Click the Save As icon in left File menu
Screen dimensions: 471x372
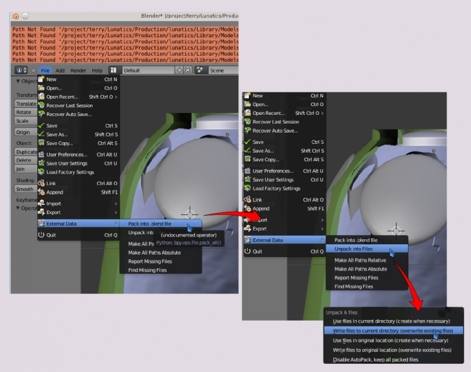(x=41, y=134)
